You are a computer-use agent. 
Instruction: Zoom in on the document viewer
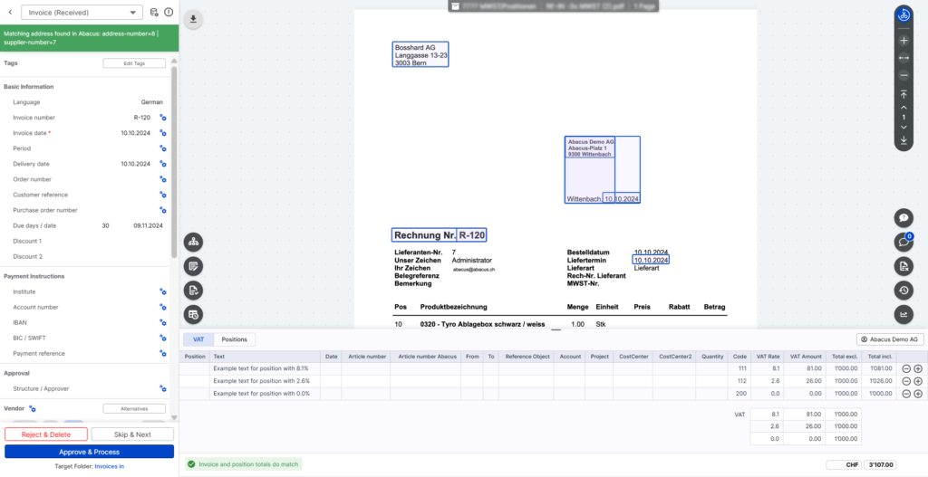(x=904, y=41)
